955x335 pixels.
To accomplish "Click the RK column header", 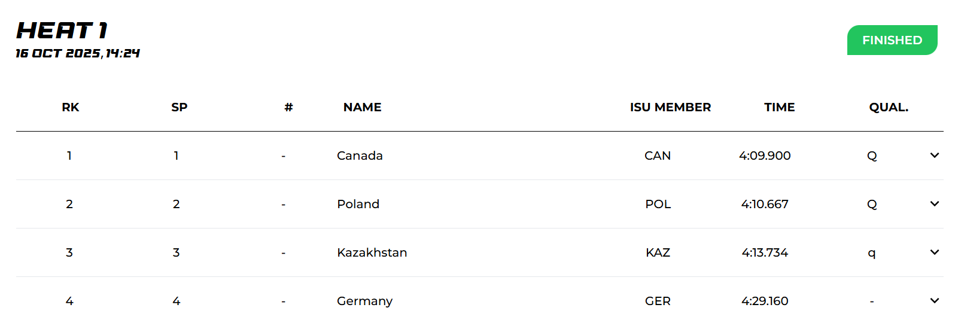I will coord(71,108).
